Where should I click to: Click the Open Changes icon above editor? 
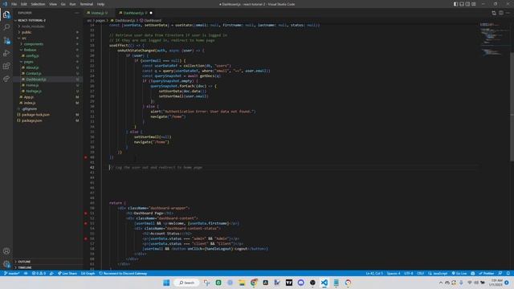pos(494,13)
